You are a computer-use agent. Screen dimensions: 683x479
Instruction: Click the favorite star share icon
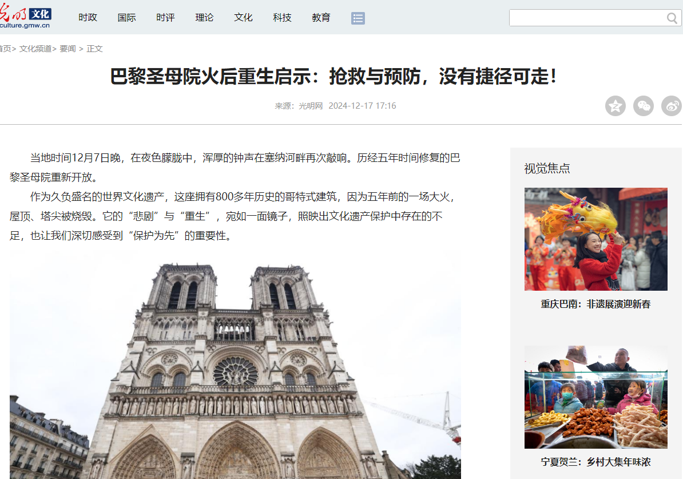pos(616,106)
